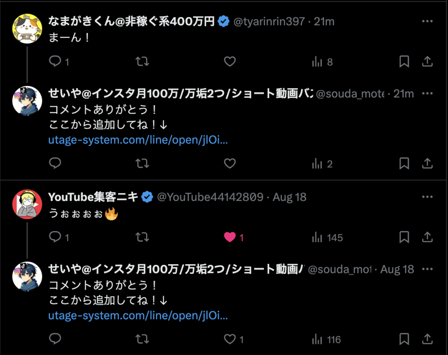Repost the なまがきくん tweet
This screenshot has height=355, width=448.
142,62
